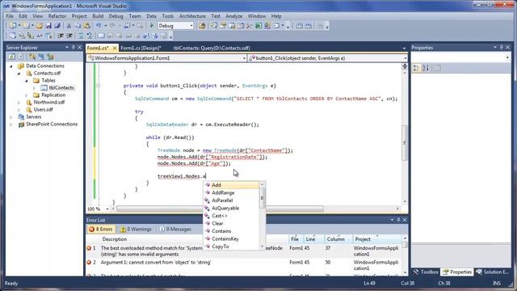The height and width of the screenshot is (291, 517).
Task: Open the button1_Click member dropdown
Action: [x=406, y=58]
